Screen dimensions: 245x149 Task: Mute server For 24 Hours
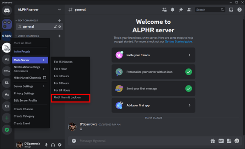pyautogui.click(x=70, y=90)
